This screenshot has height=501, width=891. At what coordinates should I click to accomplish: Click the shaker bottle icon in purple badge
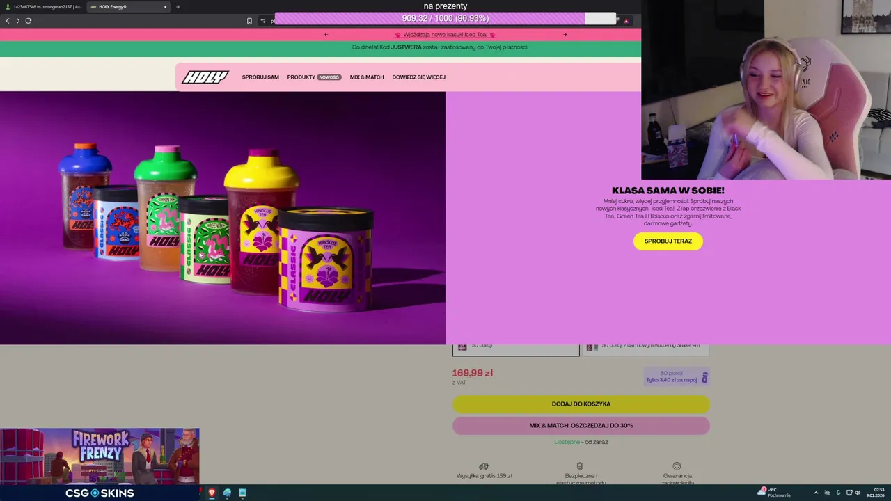pyautogui.click(x=704, y=377)
